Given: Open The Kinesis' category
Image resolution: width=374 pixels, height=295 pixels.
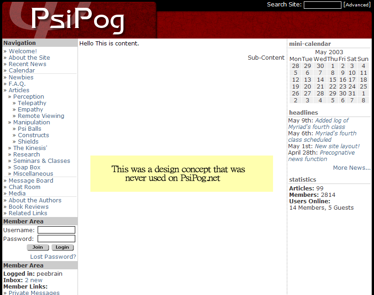Looking at the screenshot, I should click(x=30, y=148).
